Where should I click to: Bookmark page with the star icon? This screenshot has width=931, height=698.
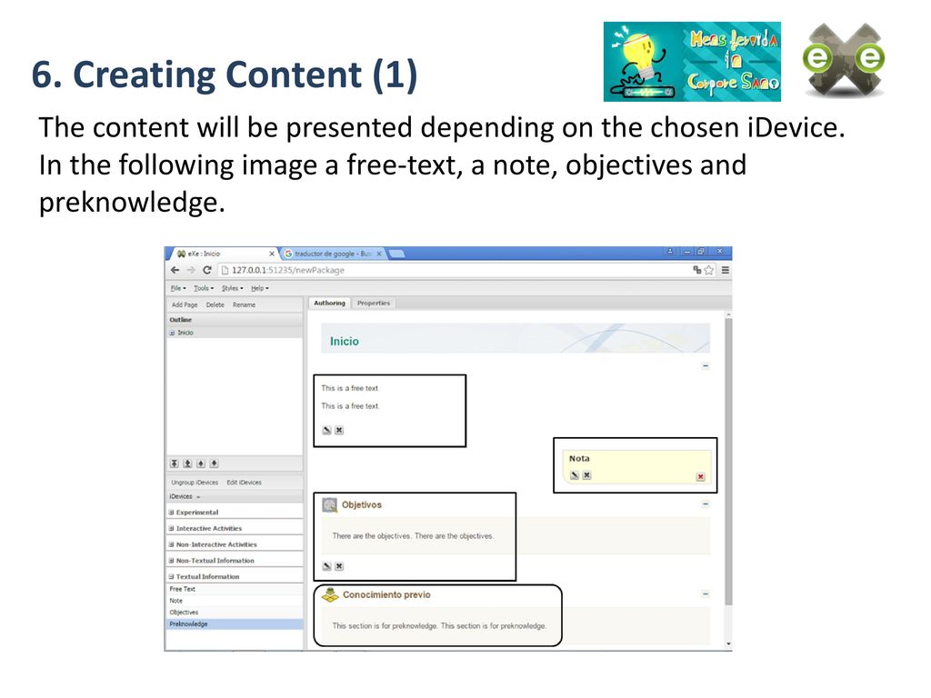[x=709, y=270]
